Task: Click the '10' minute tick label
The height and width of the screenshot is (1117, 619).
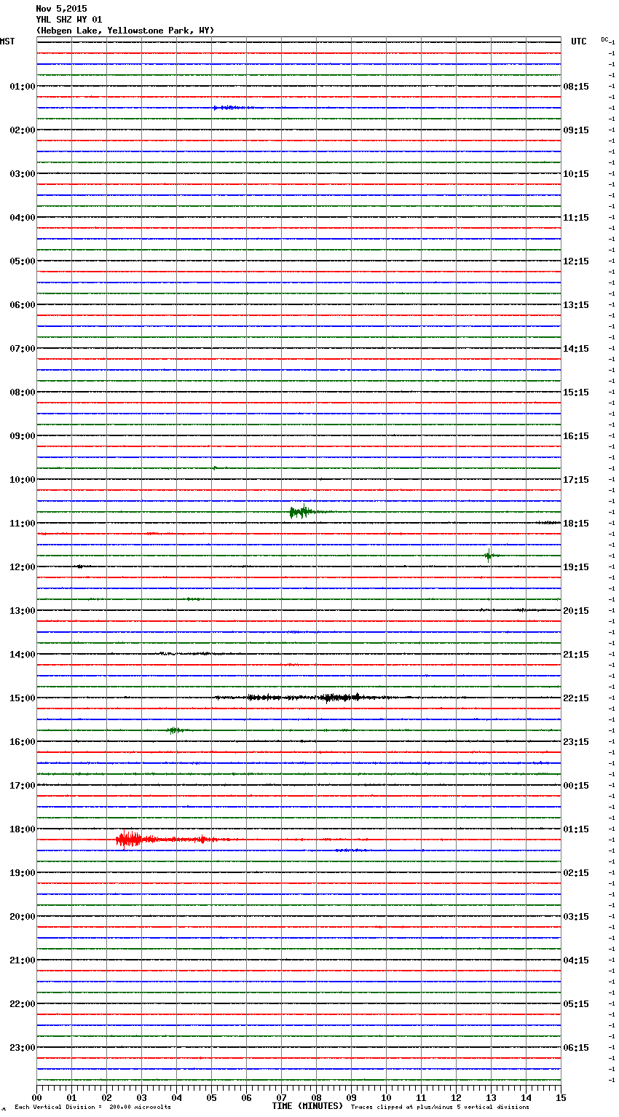Action: tap(386, 1097)
